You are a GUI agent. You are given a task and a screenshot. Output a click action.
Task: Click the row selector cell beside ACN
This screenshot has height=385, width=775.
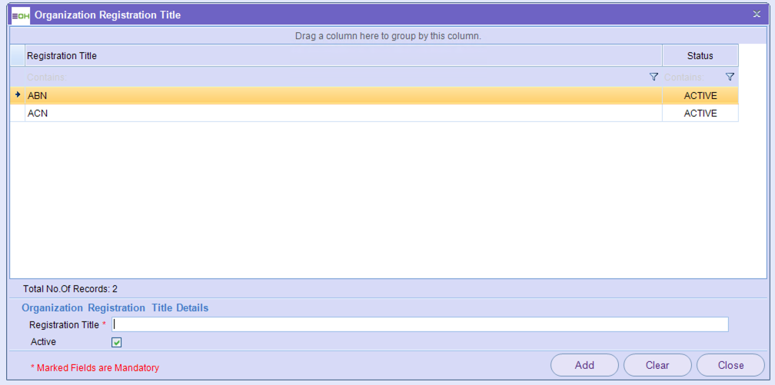click(x=18, y=114)
